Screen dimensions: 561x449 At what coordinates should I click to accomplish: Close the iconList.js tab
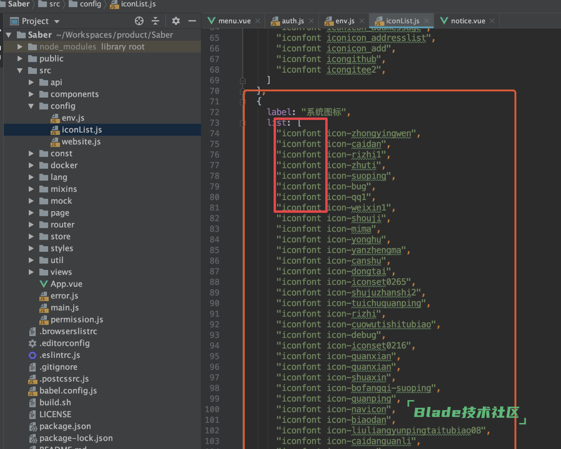click(427, 21)
